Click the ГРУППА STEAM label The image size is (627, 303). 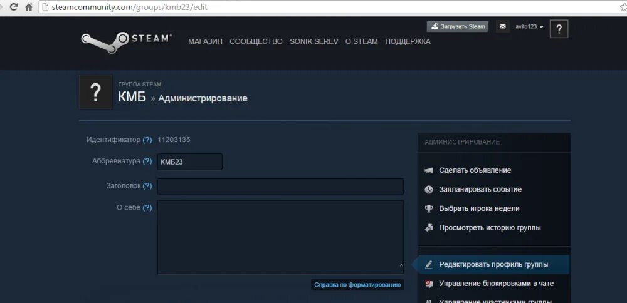tap(140, 85)
